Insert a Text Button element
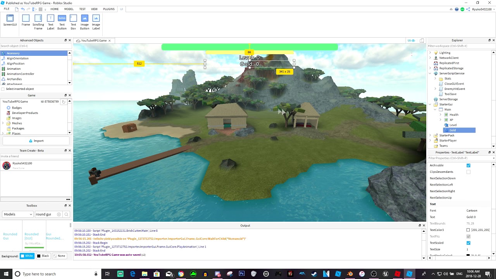The image size is (496, 279). (62, 22)
